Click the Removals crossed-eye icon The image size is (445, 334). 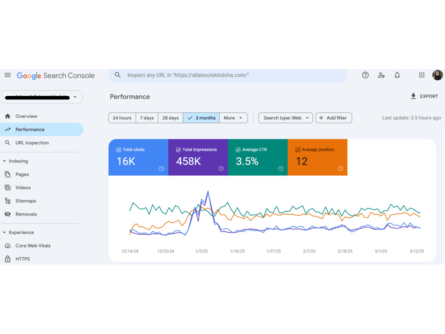8,214
